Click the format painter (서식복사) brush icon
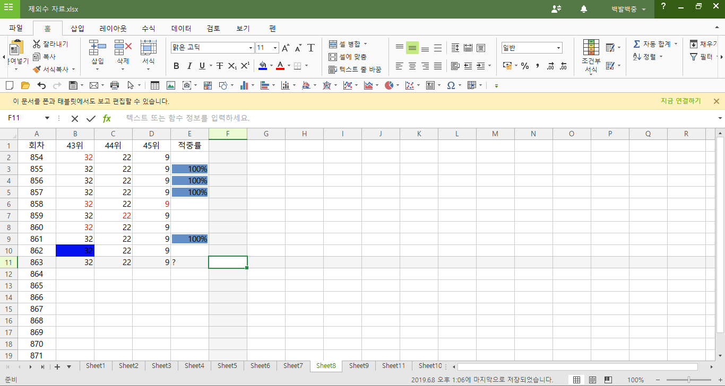Image resolution: width=725 pixels, height=386 pixels. click(37, 69)
